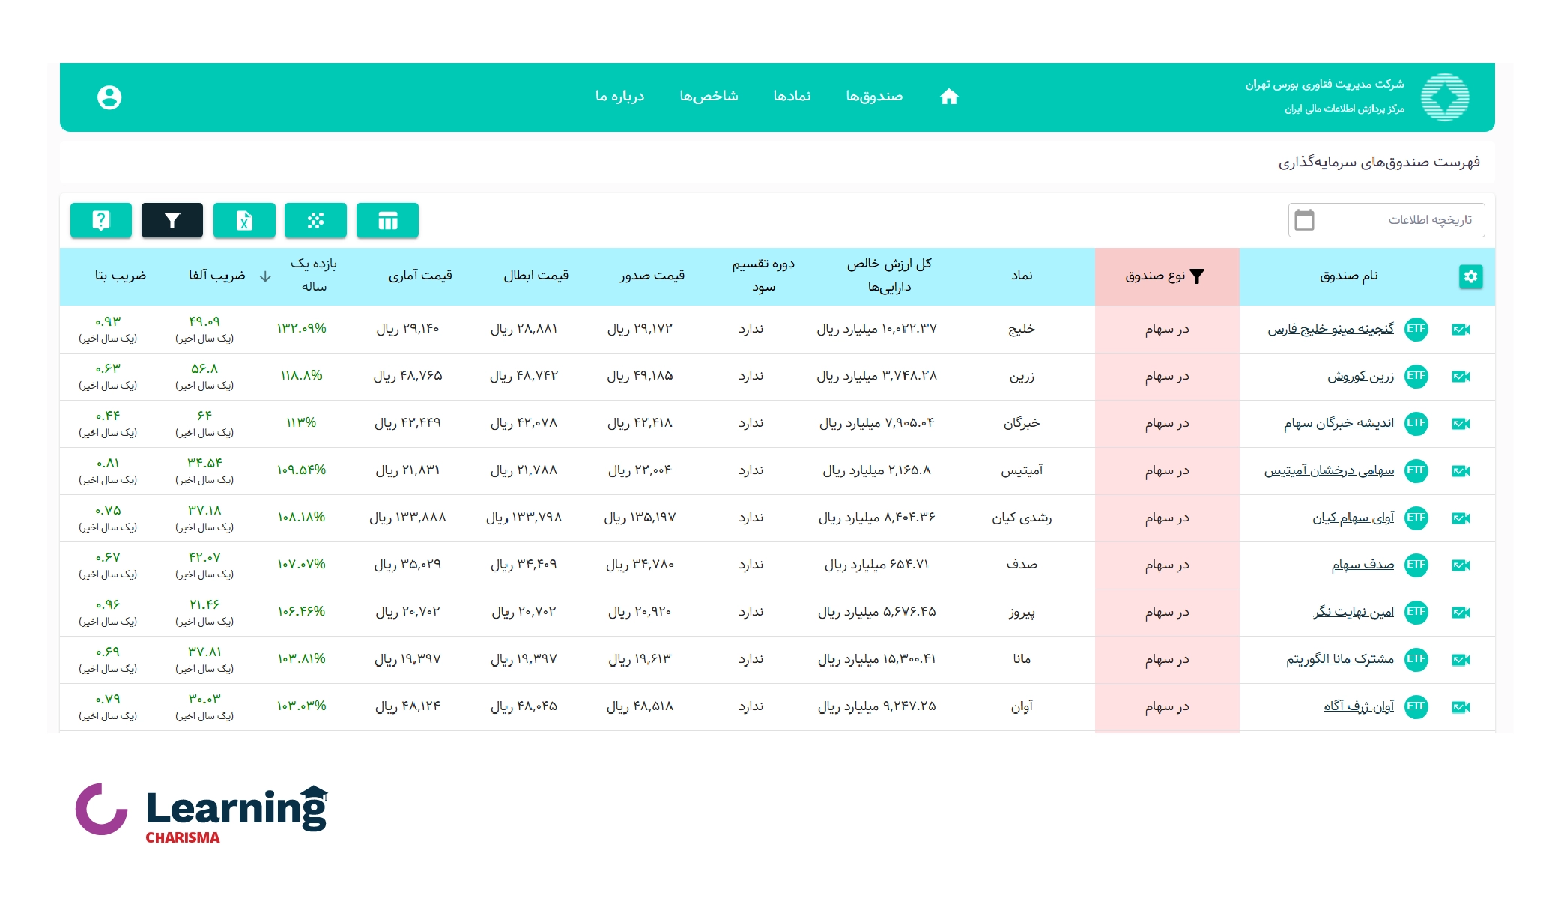This screenshot has height=898, width=1561.
Task: Open chart icon for سهامی درخشان آمیتیس row
Action: pyautogui.click(x=1461, y=471)
